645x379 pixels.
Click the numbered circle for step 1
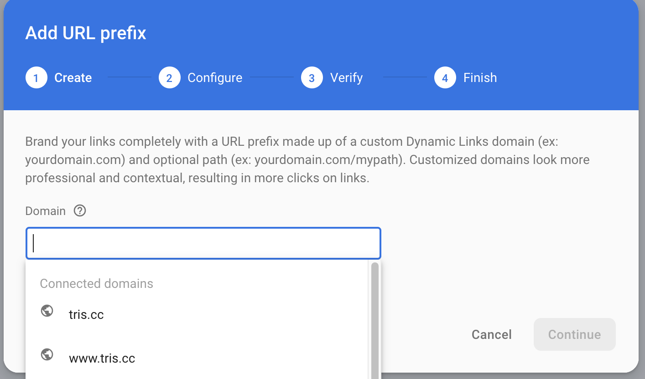[x=36, y=77]
